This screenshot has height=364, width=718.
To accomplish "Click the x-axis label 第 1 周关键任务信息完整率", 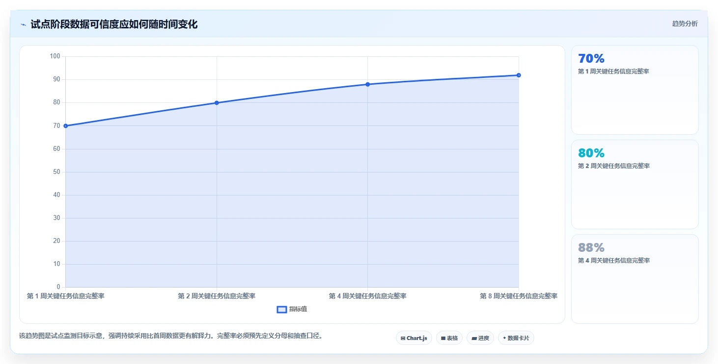I will pyautogui.click(x=65, y=296).
